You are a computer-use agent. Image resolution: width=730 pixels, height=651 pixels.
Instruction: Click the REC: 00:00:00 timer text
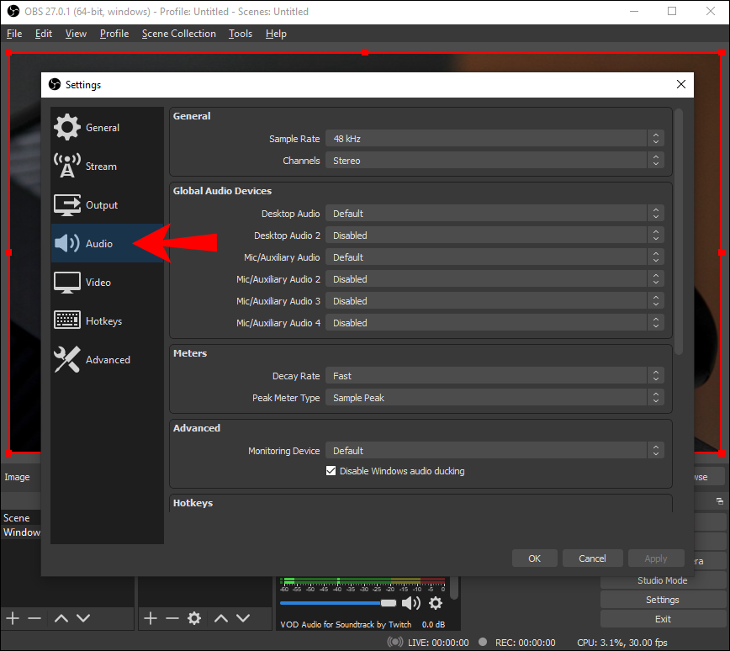525,643
